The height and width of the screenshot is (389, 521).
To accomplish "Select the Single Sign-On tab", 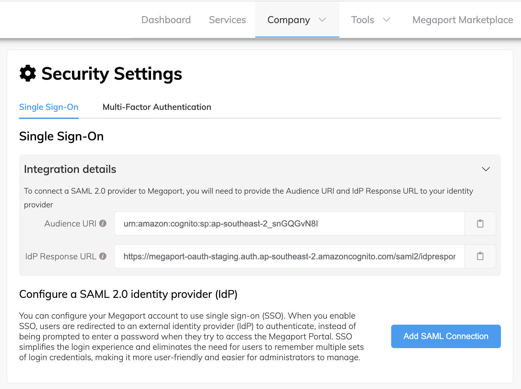I will (x=49, y=107).
